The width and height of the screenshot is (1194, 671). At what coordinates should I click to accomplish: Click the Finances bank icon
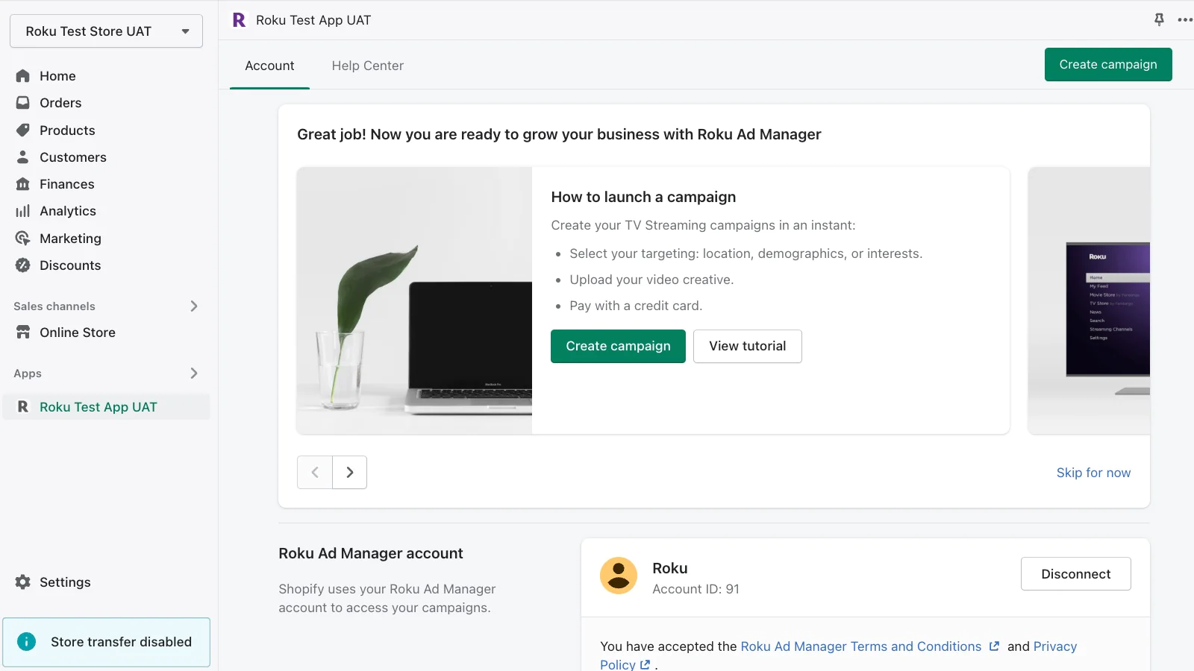point(23,184)
